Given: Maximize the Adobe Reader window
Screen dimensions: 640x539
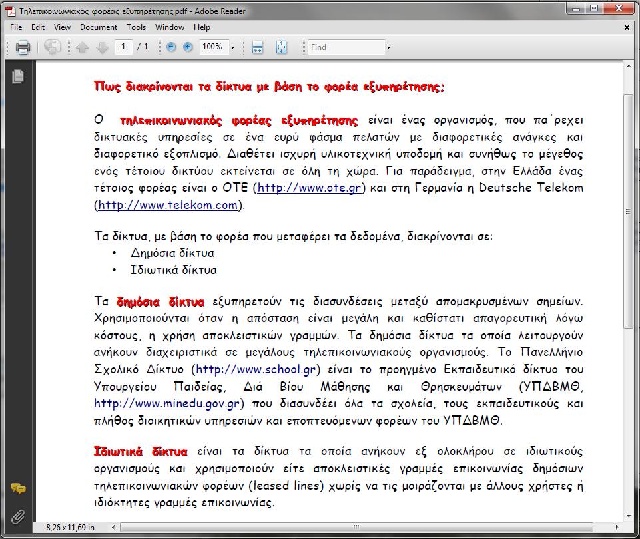Looking at the screenshot, I should click(594, 9).
